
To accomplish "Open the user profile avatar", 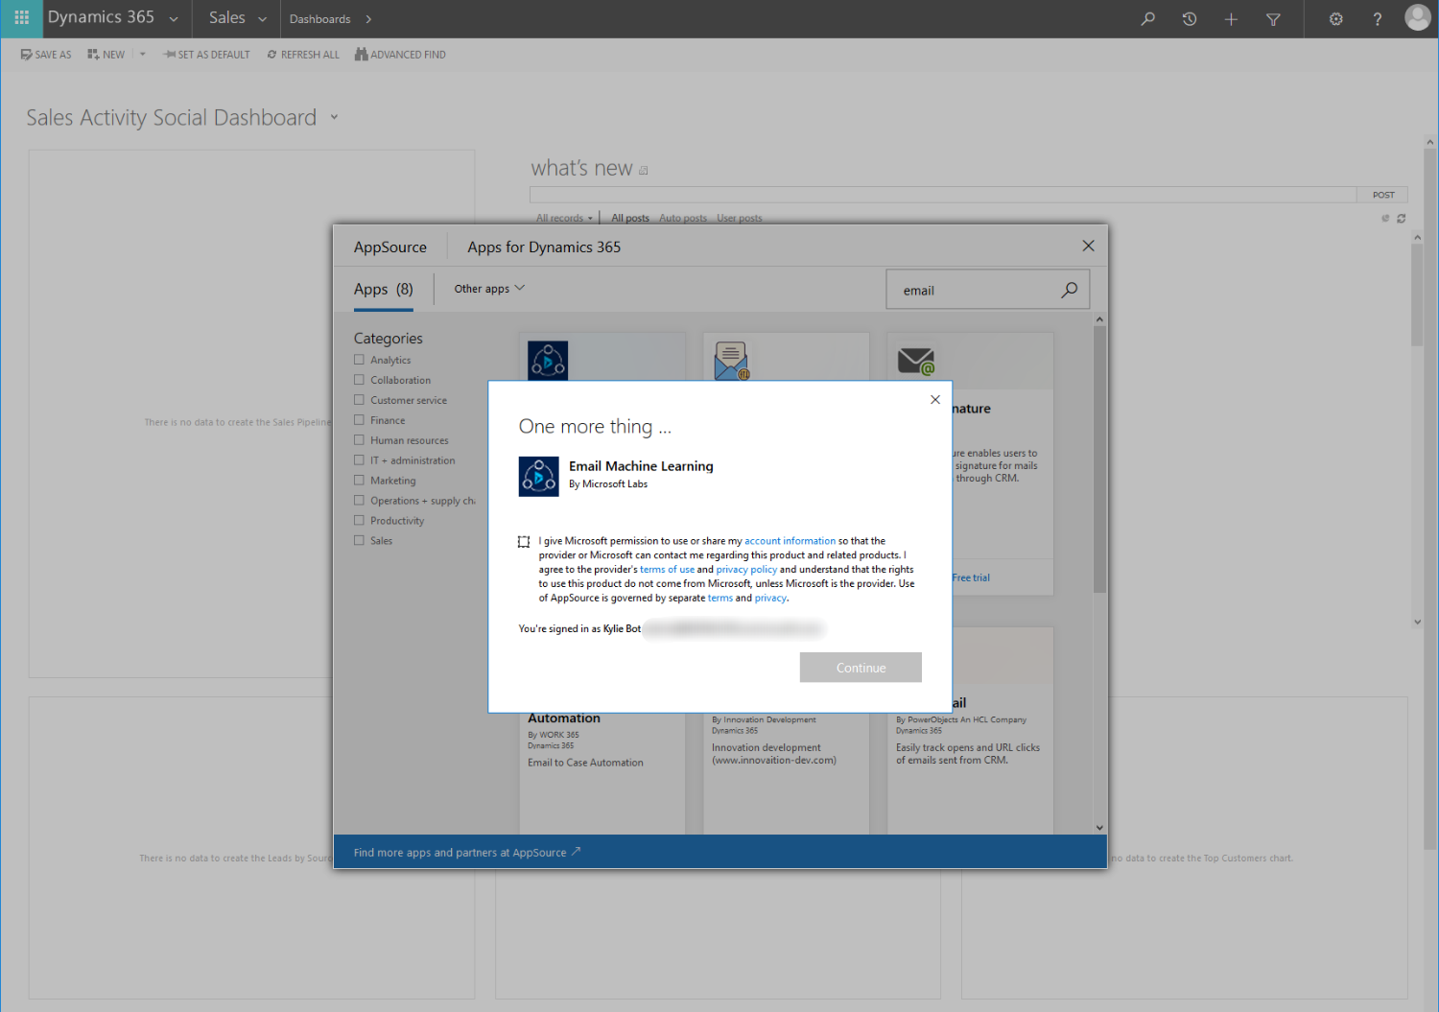I will [1417, 17].
